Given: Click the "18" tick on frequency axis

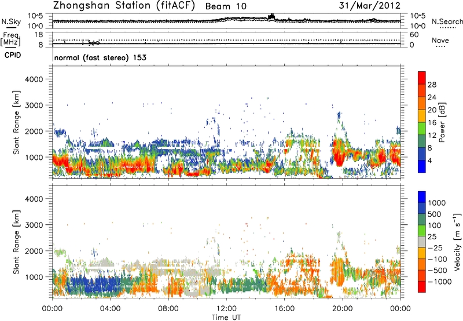Looking at the screenshot, I should coord(38,35).
